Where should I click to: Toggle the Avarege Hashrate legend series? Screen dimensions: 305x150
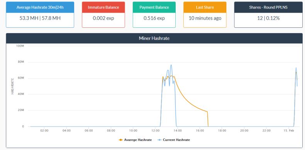point(135,140)
